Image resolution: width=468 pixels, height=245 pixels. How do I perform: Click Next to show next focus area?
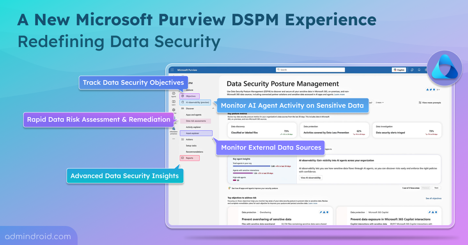436,188
